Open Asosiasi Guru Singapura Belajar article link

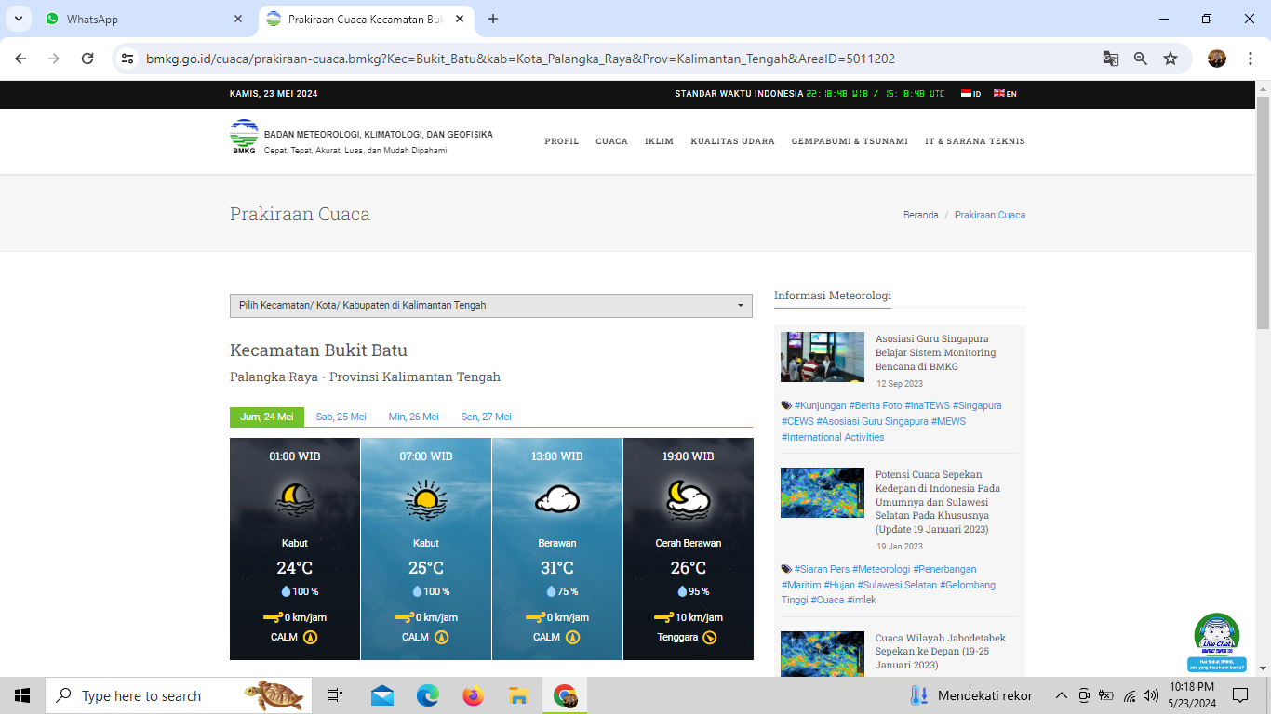(x=936, y=353)
